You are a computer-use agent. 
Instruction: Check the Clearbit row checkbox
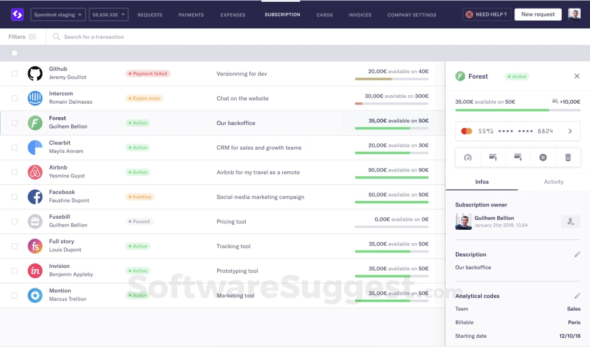tap(15, 147)
